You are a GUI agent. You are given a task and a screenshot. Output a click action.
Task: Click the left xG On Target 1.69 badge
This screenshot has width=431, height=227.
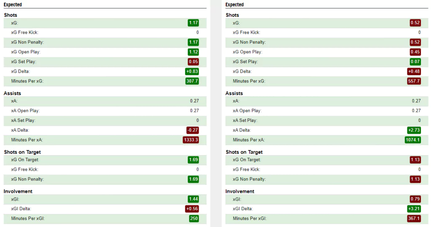point(193,159)
